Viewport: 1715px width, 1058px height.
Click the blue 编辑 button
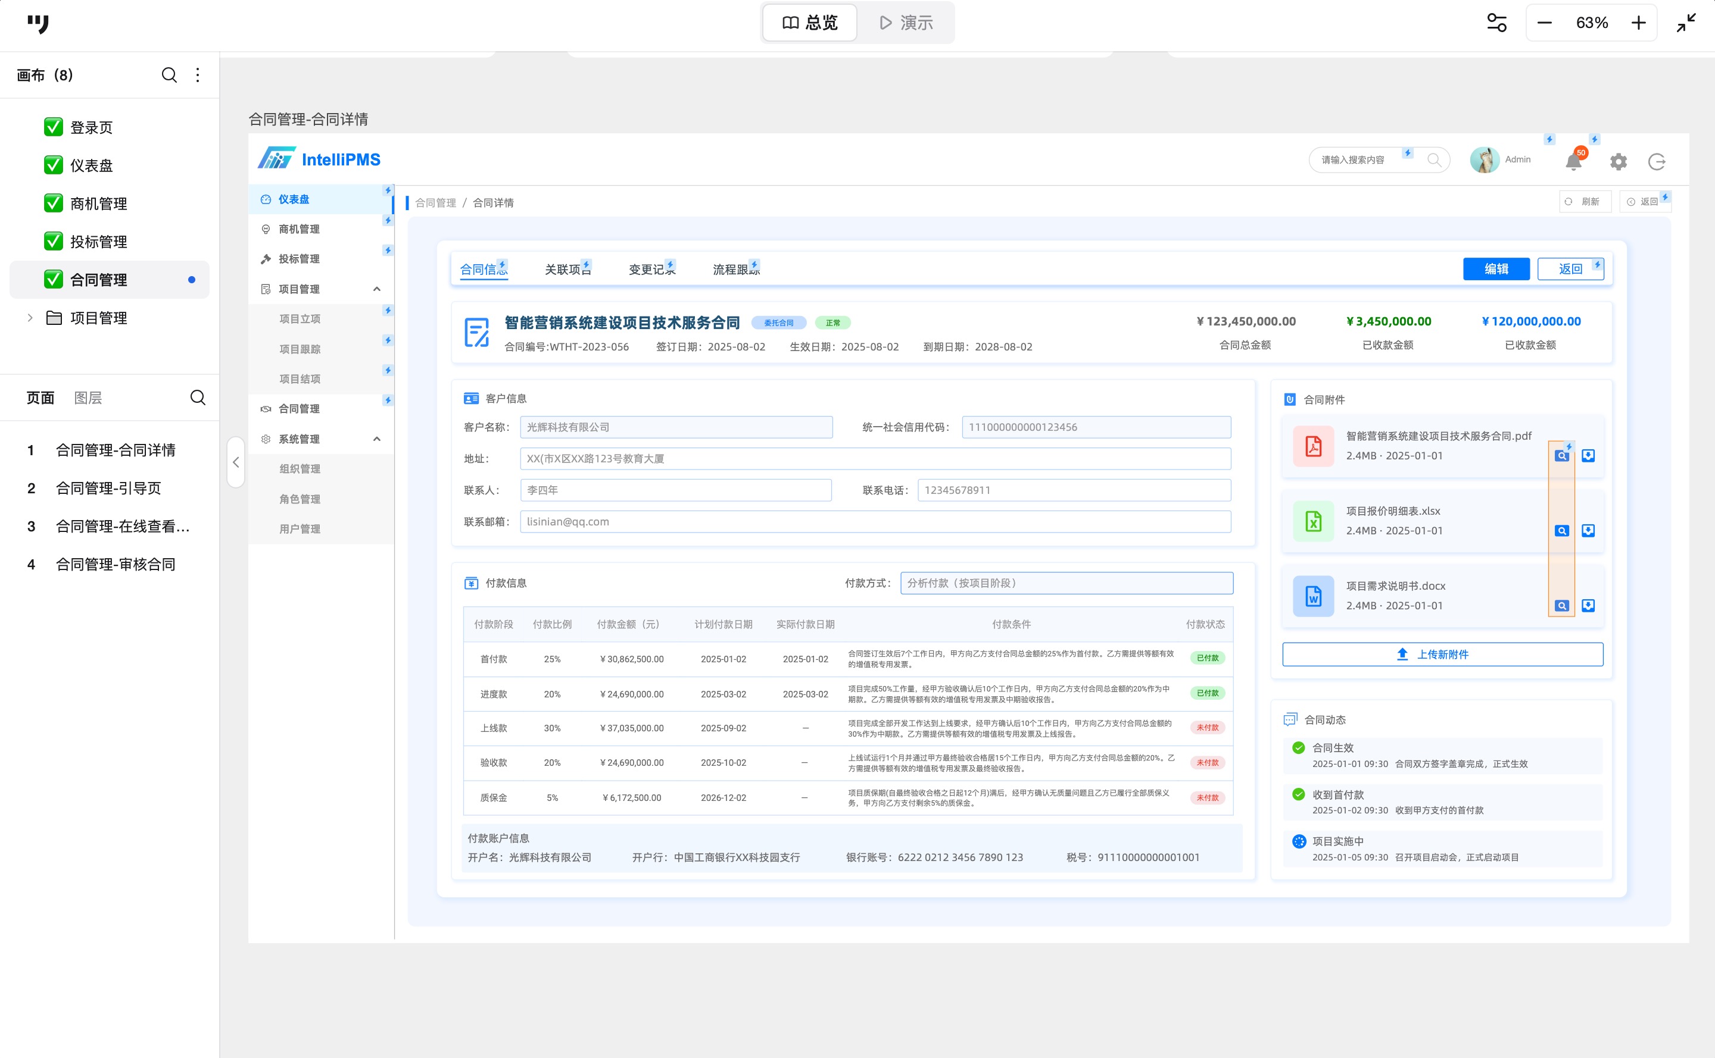[1496, 269]
